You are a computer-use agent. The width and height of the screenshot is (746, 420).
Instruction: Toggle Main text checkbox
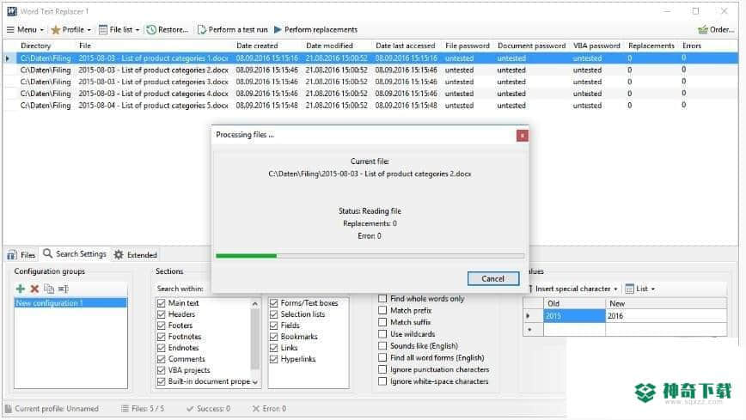(162, 303)
